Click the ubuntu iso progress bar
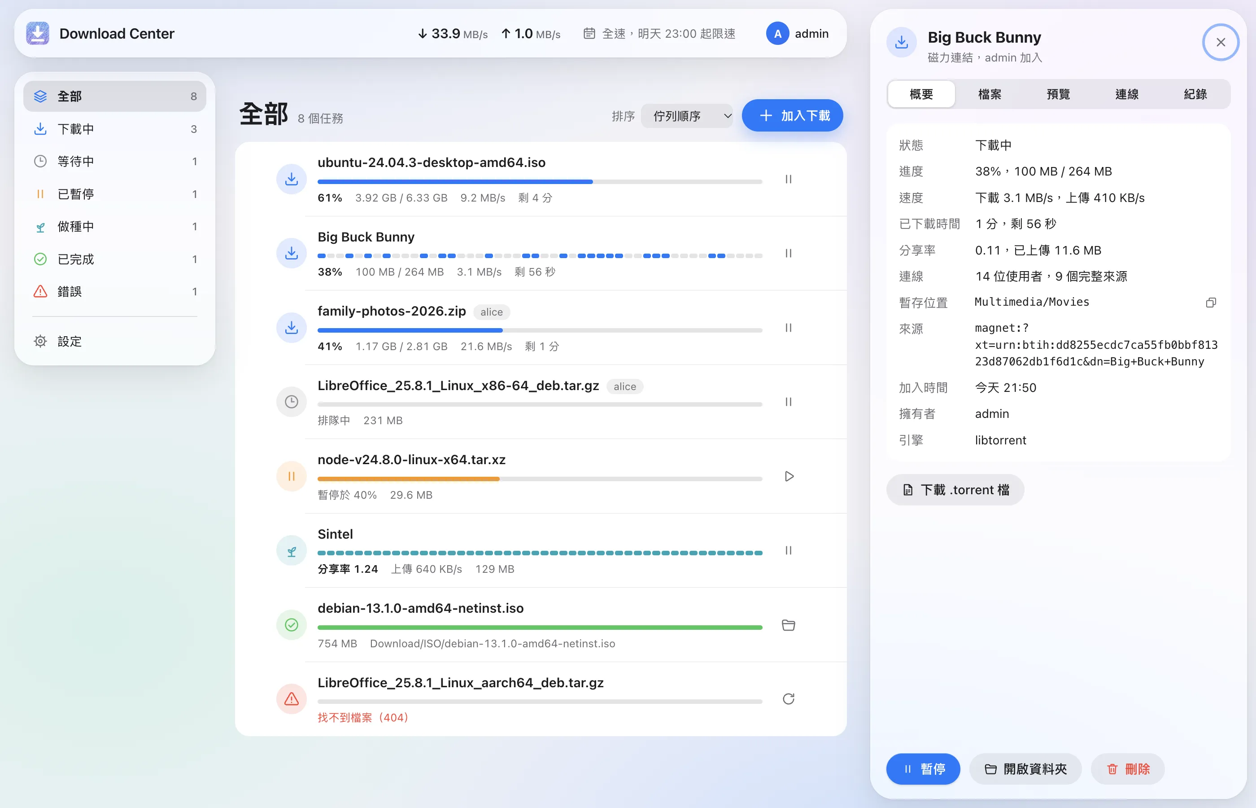This screenshot has height=808, width=1256. coord(540,182)
